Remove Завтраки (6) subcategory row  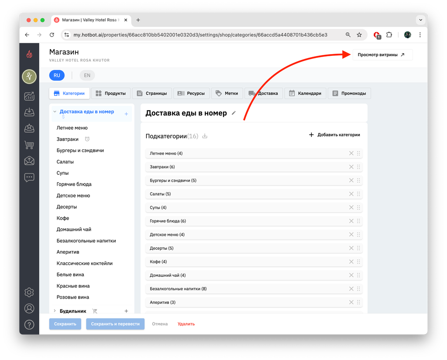(351, 167)
